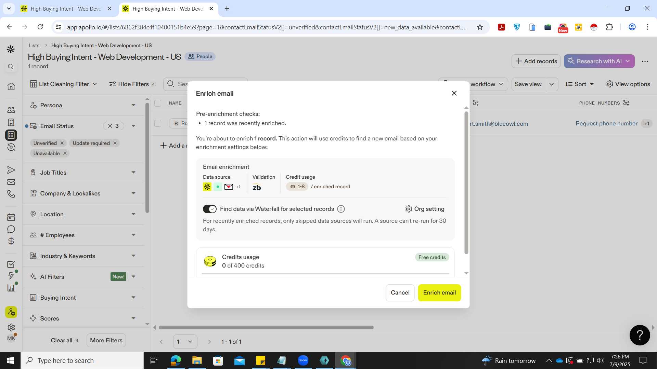Open the Workflows lightning icon in sidebar

tap(11, 276)
